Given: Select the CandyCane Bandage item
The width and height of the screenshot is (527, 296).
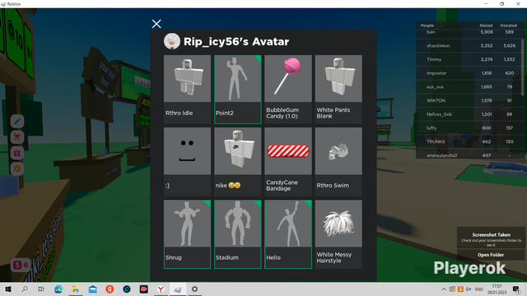Looking at the screenshot, I should pos(288,162).
